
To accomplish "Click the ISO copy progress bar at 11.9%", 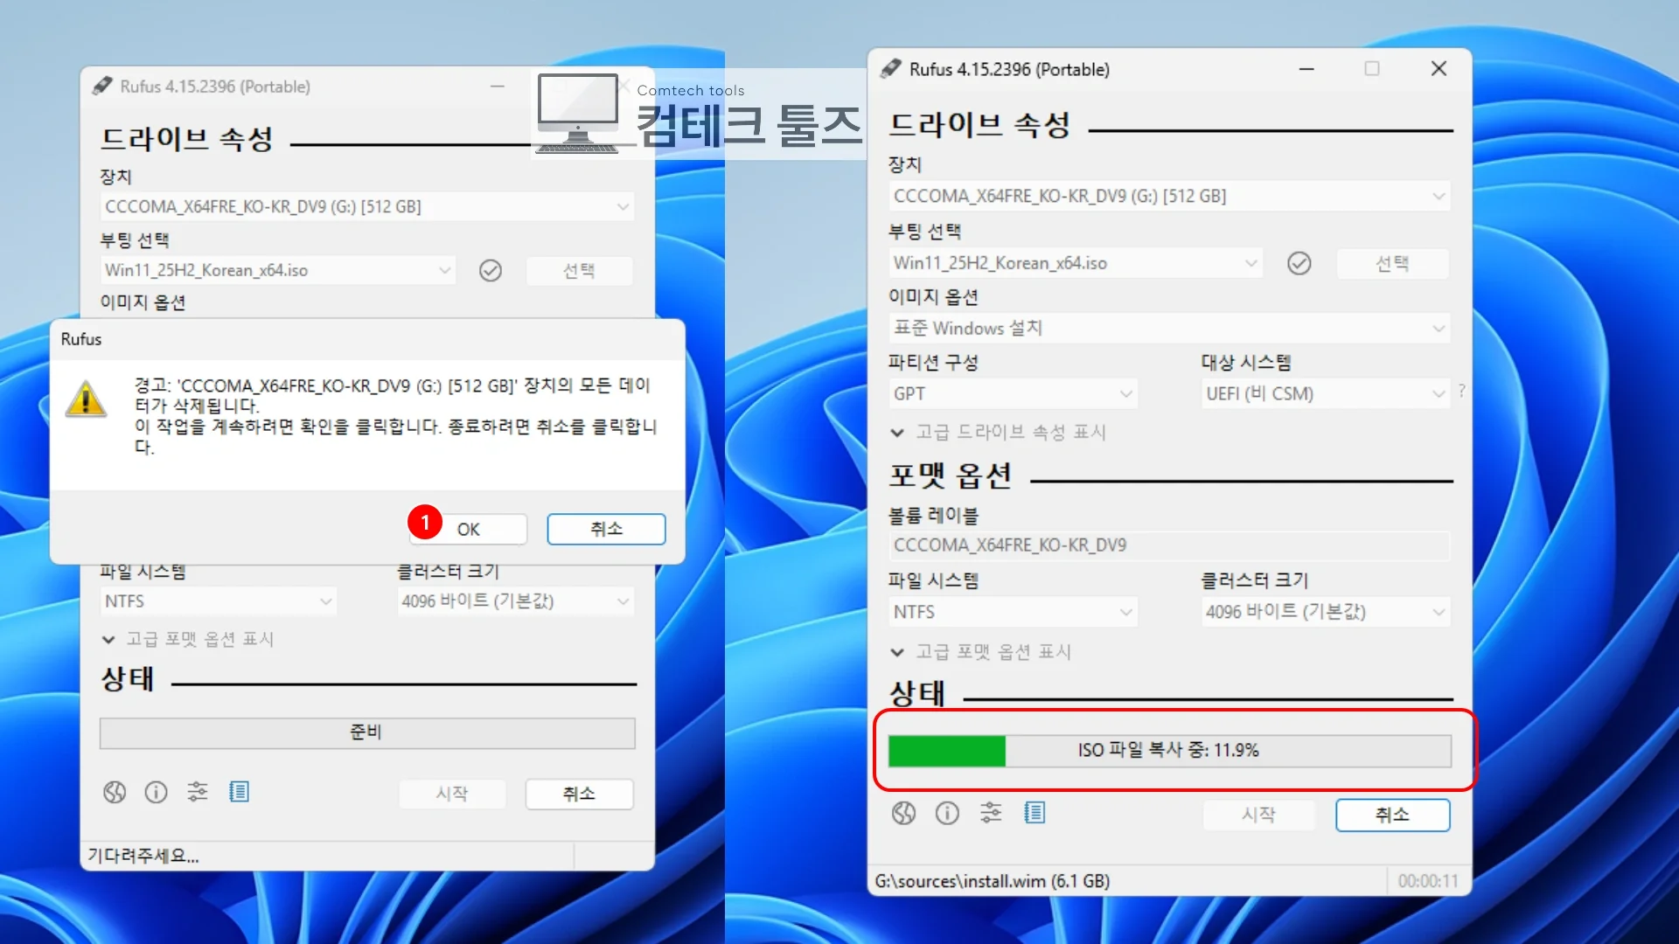I will (1169, 751).
